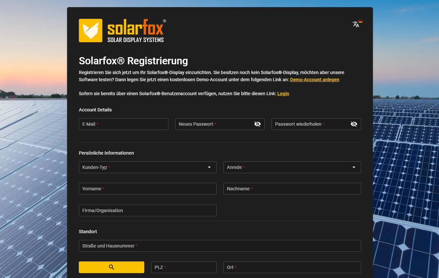
Task: Select the Firma/Organisation field
Action: point(148,210)
